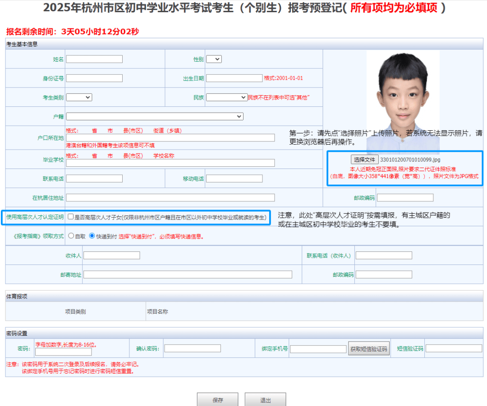Click the 选择文件 upload button

[x=364, y=160]
